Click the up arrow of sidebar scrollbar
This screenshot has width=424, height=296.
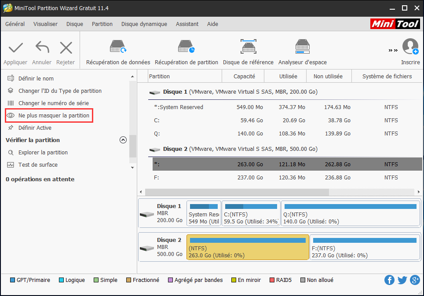[132, 77]
